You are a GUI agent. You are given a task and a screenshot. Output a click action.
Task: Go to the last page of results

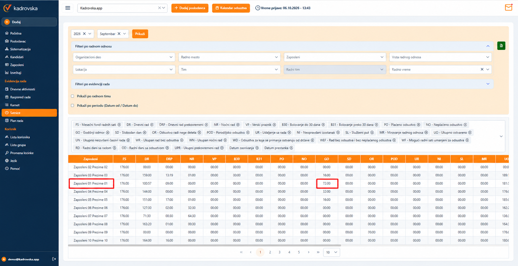(x=318, y=252)
